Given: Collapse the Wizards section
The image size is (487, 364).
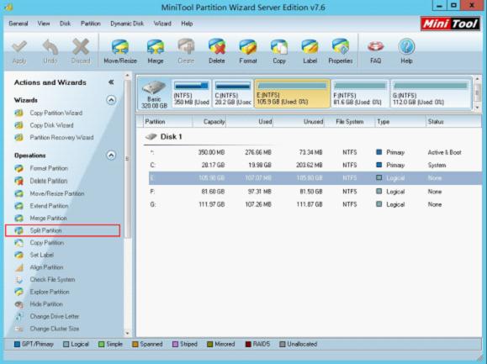Looking at the screenshot, I should 111,100.
